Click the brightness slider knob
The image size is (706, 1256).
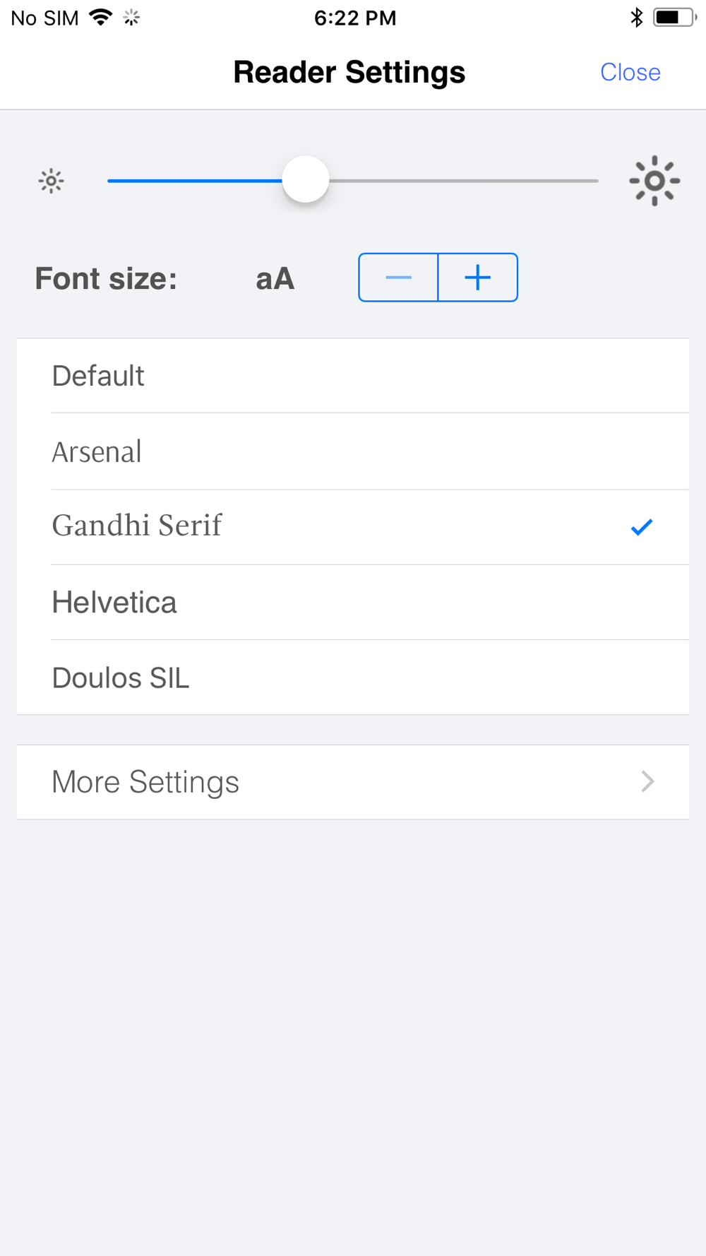(306, 179)
